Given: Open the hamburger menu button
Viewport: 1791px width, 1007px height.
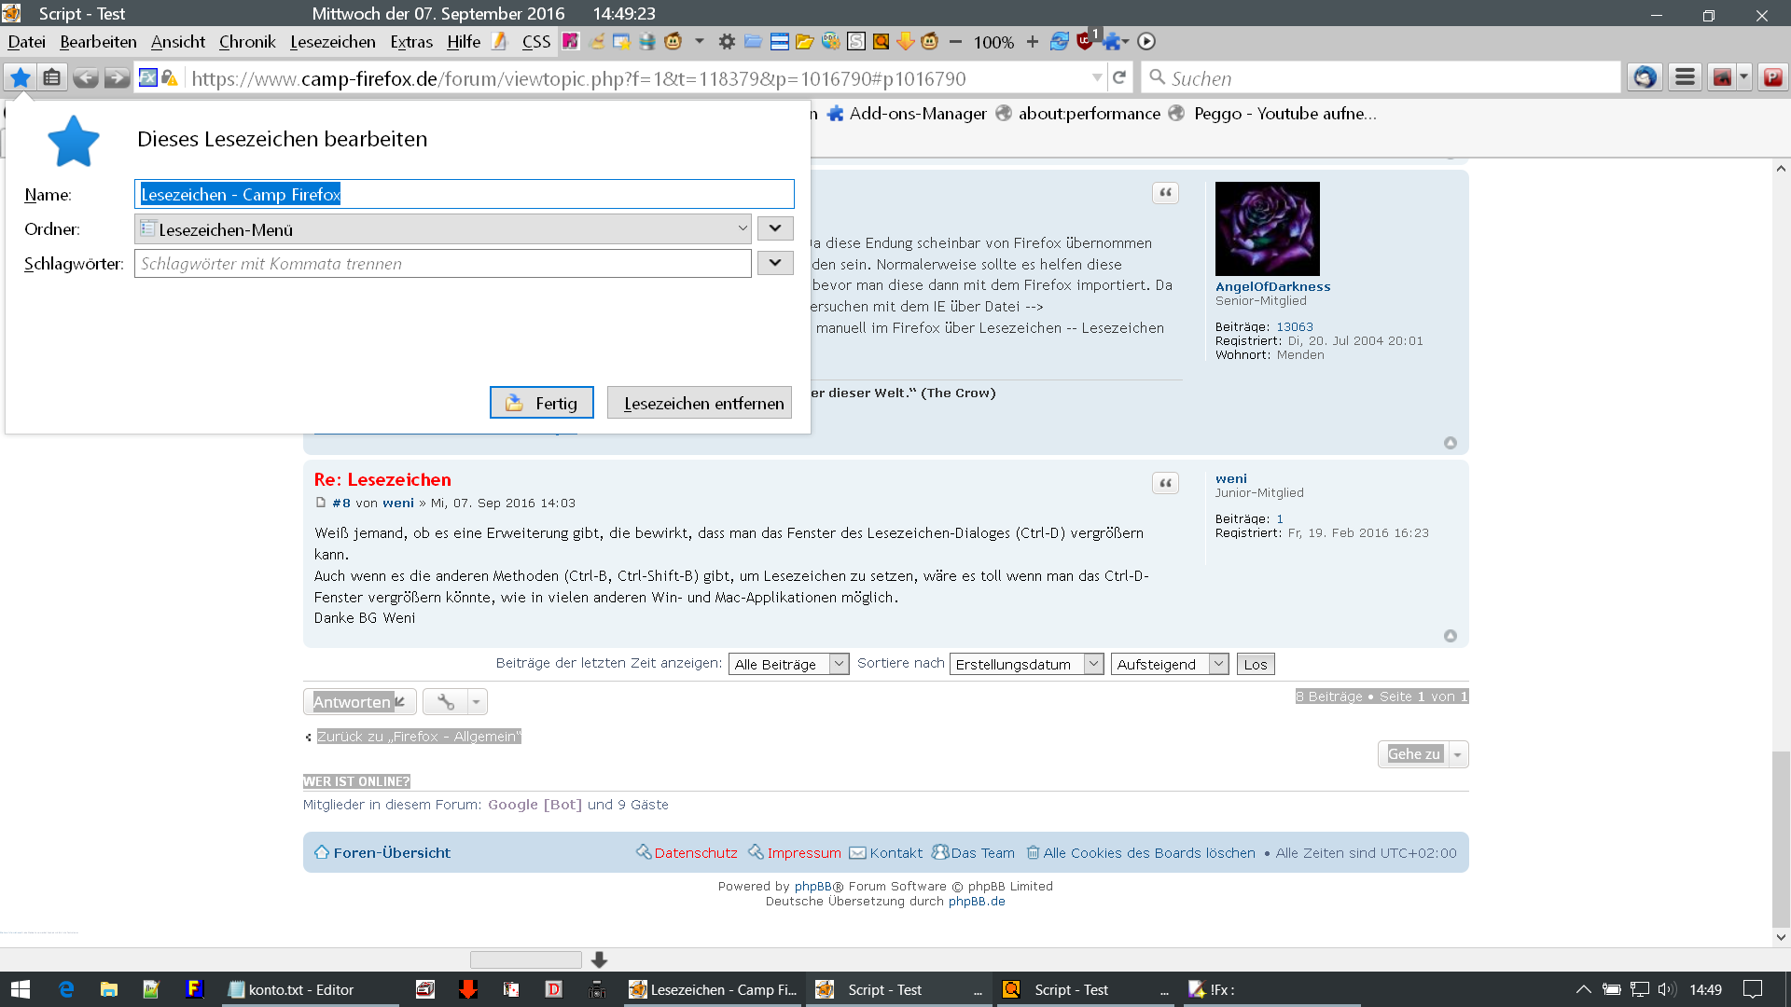Looking at the screenshot, I should coord(1685,78).
